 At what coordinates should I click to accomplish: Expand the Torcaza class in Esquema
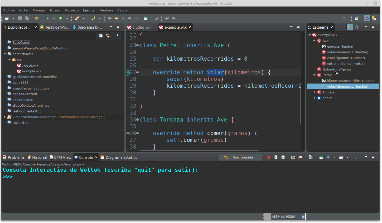tap(314, 92)
